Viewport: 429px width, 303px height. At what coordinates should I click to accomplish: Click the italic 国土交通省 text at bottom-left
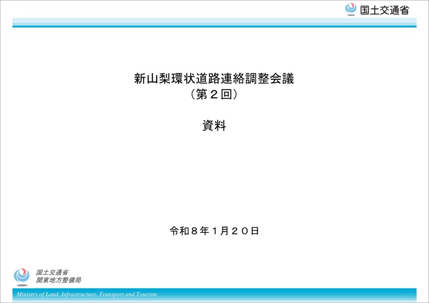[52, 272]
